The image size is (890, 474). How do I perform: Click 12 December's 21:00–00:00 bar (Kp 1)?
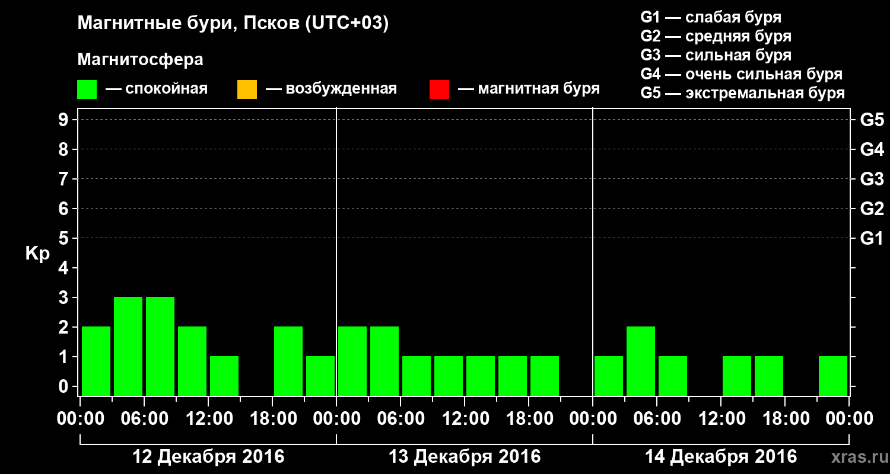point(320,376)
